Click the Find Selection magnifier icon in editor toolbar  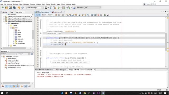[68, 15]
